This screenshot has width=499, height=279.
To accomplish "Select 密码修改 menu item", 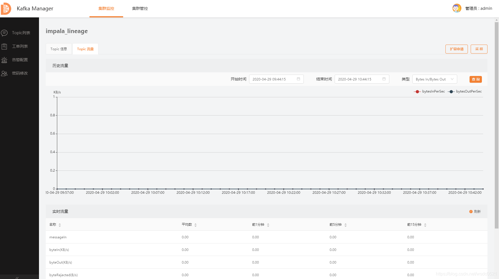I will coord(19,73).
